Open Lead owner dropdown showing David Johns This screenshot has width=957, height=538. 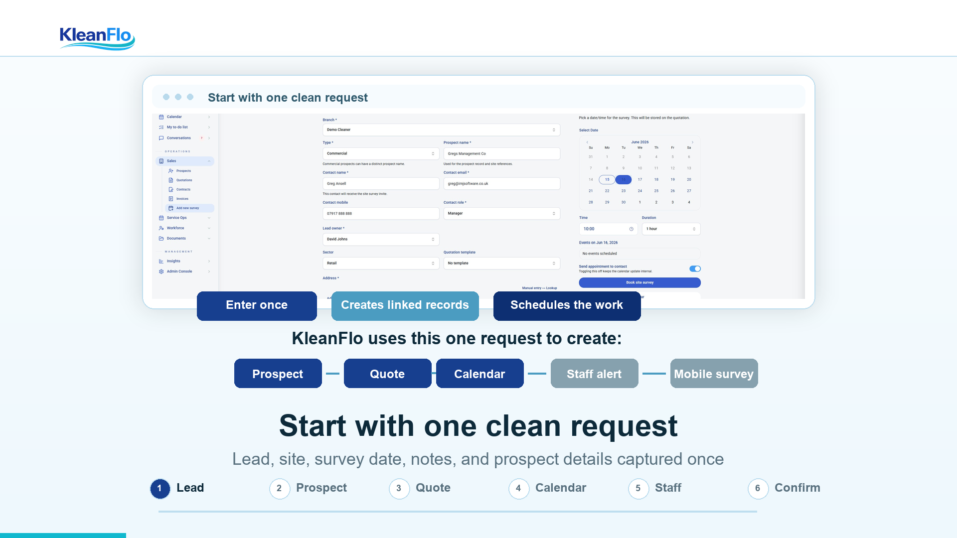pos(381,240)
